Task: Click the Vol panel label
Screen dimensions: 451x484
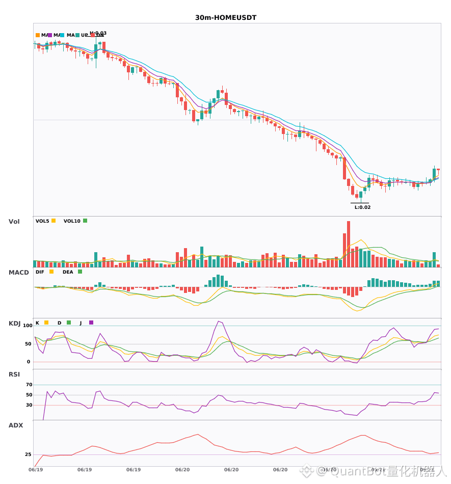Action: [14, 222]
